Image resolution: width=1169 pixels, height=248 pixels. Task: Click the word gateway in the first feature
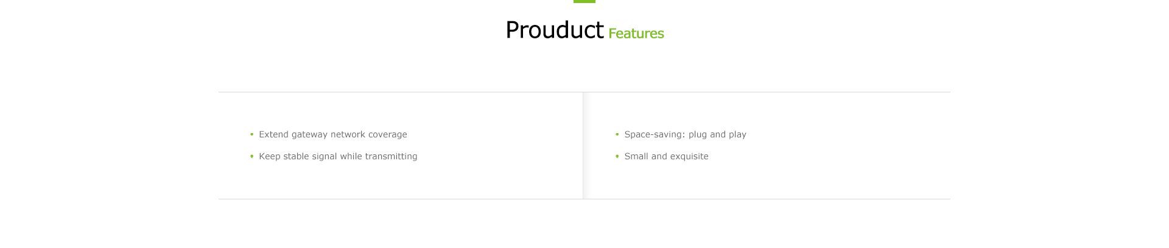pyautogui.click(x=309, y=135)
